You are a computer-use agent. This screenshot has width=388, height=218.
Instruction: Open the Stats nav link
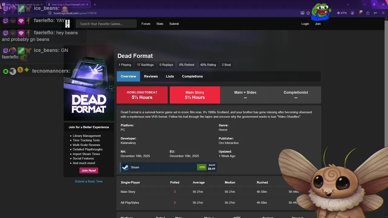(160, 24)
